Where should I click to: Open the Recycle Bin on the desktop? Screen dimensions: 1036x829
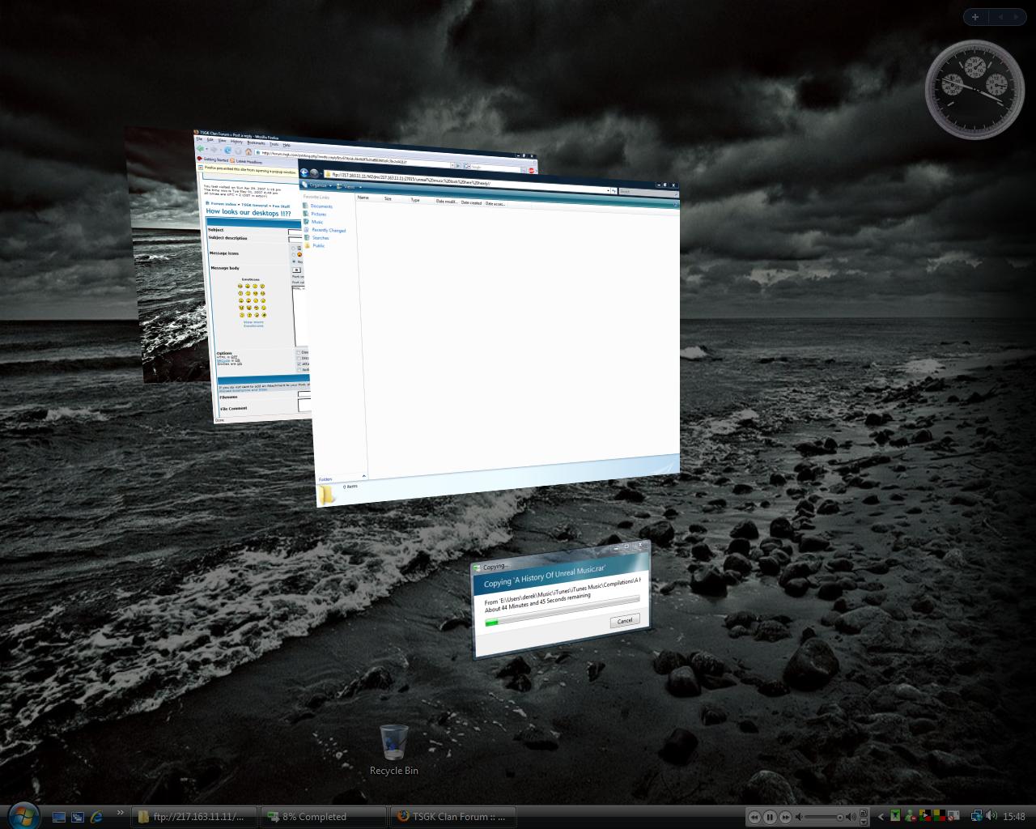point(393,741)
